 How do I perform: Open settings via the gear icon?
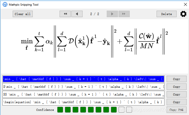tap(183, 14)
